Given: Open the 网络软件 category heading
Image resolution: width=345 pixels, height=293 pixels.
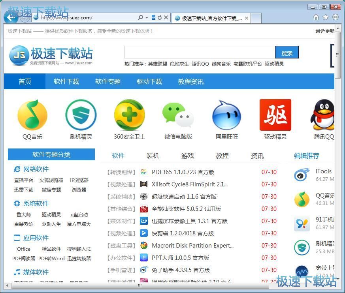Looking at the screenshot, I should pyautogui.click(x=36, y=169).
